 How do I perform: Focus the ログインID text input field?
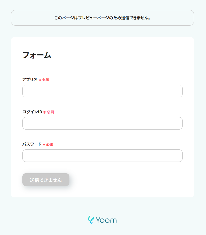pyautogui.click(x=102, y=123)
